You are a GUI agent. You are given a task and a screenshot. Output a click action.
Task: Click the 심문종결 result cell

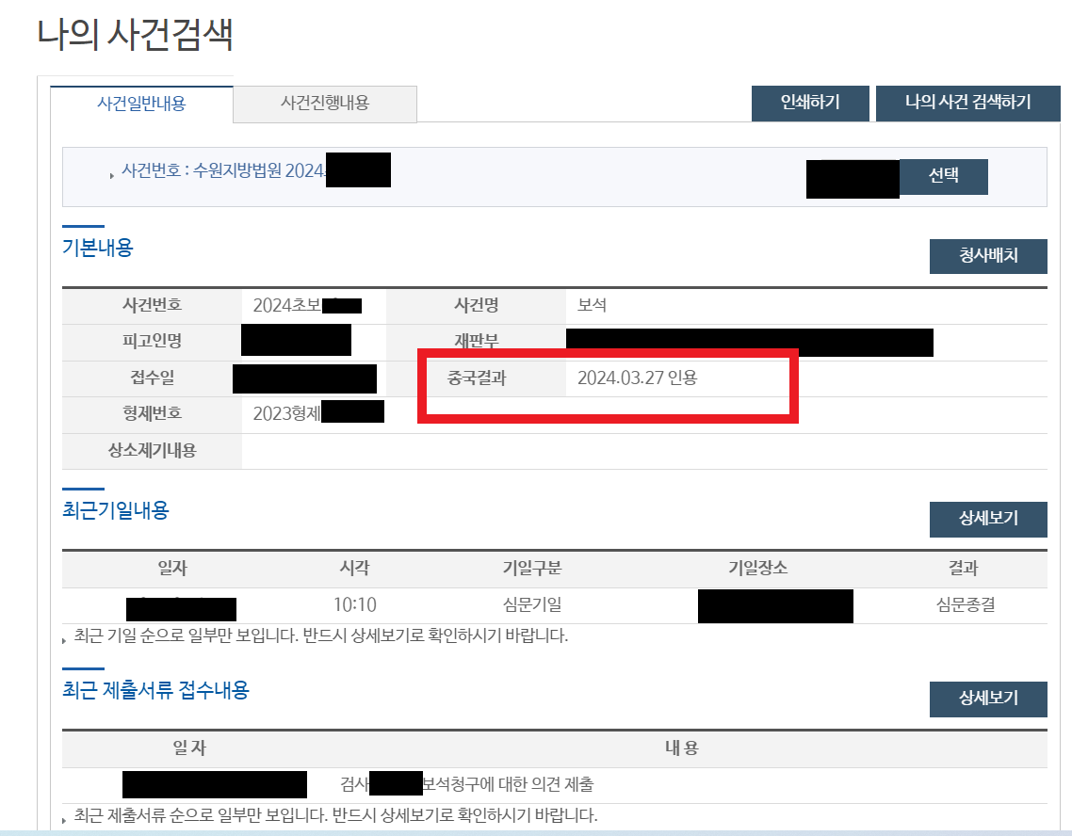point(965,604)
